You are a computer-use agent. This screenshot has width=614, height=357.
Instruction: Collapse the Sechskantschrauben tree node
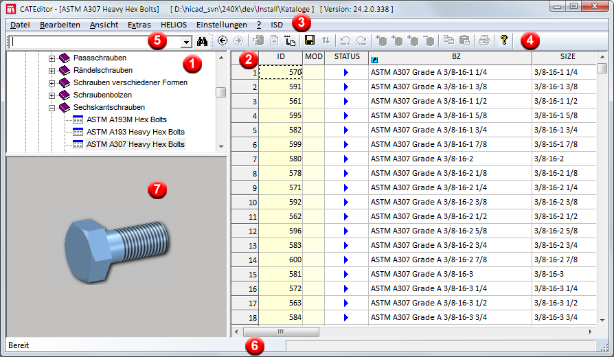coord(52,108)
